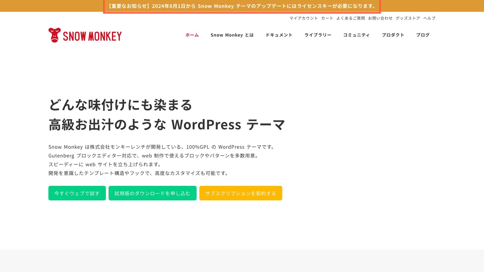Image resolution: width=484 pixels, height=272 pixels.
Task: Click the sentence mentioning 100%GPL
Action: (x=162, y=147)
